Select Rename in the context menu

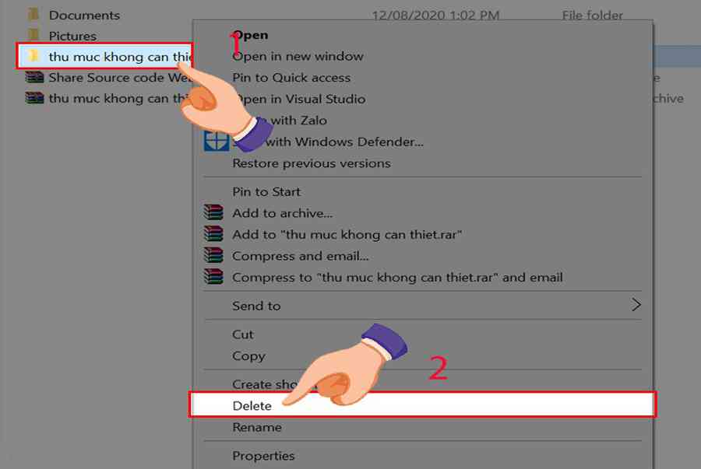(x=257, y=427)
